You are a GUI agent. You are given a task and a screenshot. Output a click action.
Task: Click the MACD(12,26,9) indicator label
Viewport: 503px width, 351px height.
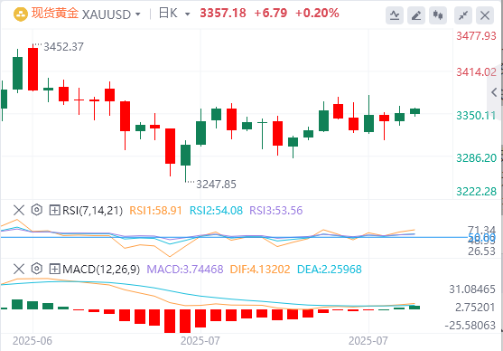[x=101, y=269]
